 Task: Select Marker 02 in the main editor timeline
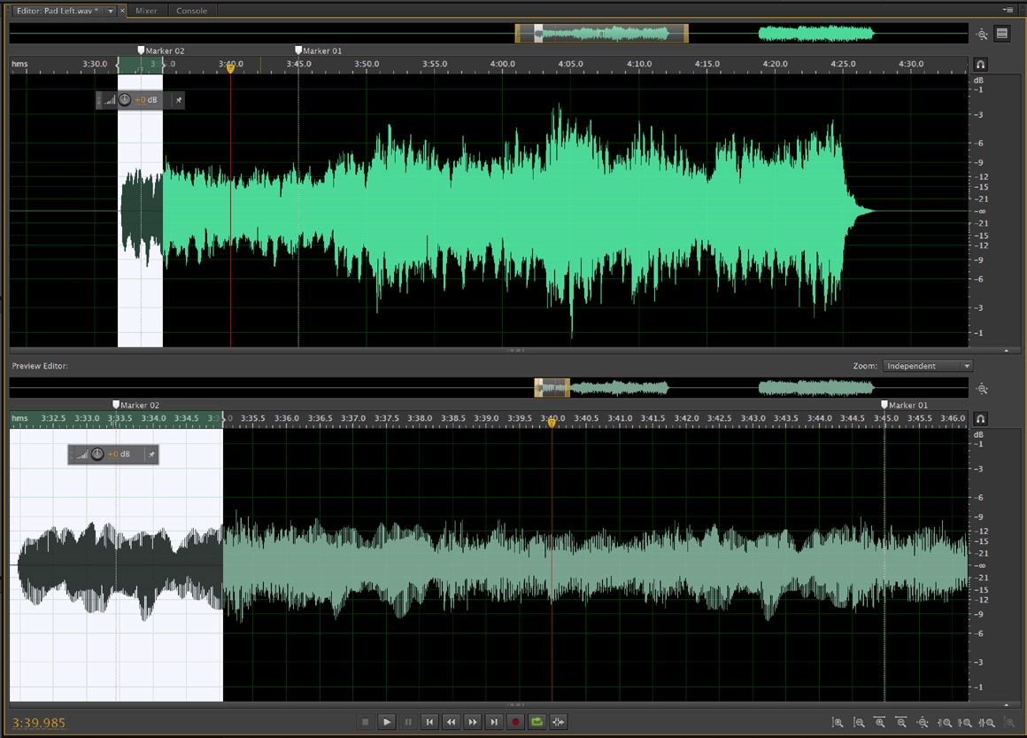click(x=160, y=50)
